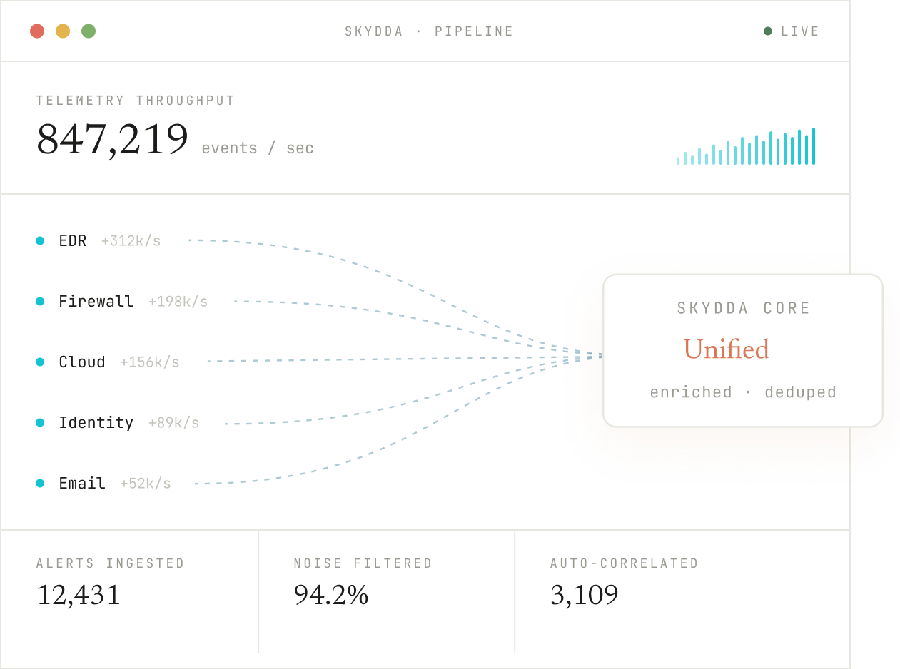Viewport: 900px width, 669px height.
Task: Click the +198k/s rate value
Action: (178, 302)
